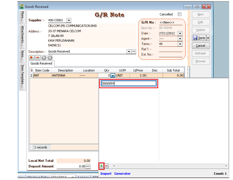The height and width of the screenshot is (180, 233).
Task: Open the Import link
Action: [106, 174]
